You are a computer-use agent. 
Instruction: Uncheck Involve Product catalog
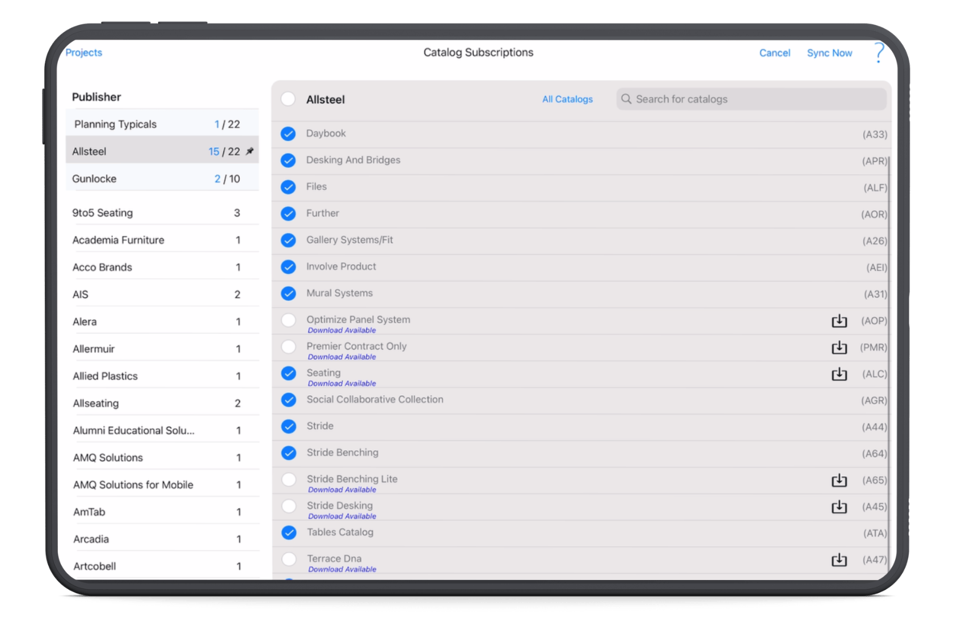coord(288,266)
